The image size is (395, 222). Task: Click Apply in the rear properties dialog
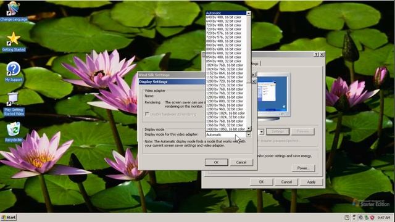[311, 182]
